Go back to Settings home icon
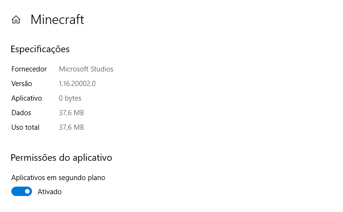Image resolution: width=343 pixels, height=212 pixels. pos(16,20)
